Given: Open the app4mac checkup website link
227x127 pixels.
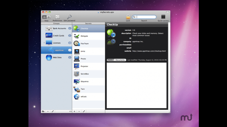Looking at the screenshot, I should [x=149, y=51].
